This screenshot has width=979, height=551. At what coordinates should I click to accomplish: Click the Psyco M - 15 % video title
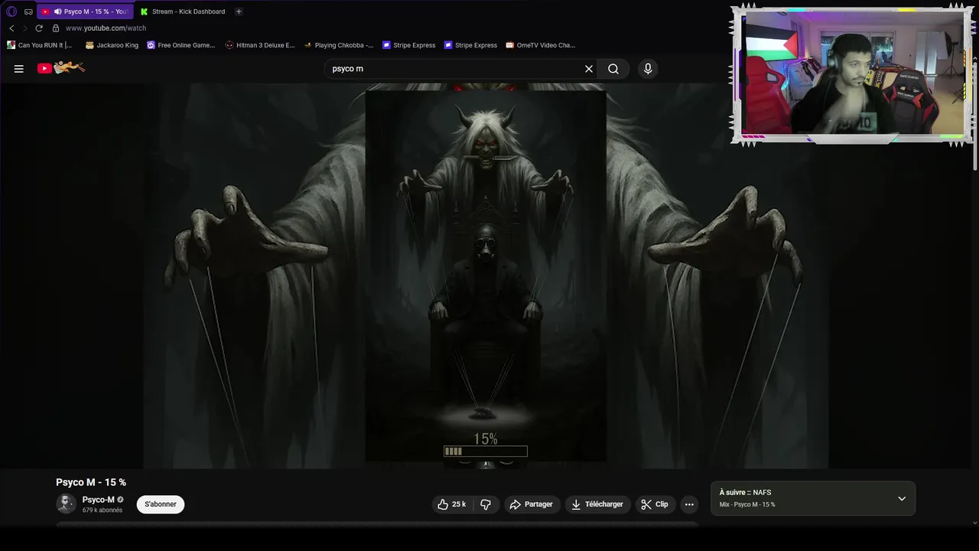pyautogui.click(x=91, y=482)
